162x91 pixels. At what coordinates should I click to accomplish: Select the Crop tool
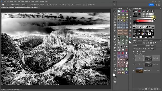coord(115,22)
